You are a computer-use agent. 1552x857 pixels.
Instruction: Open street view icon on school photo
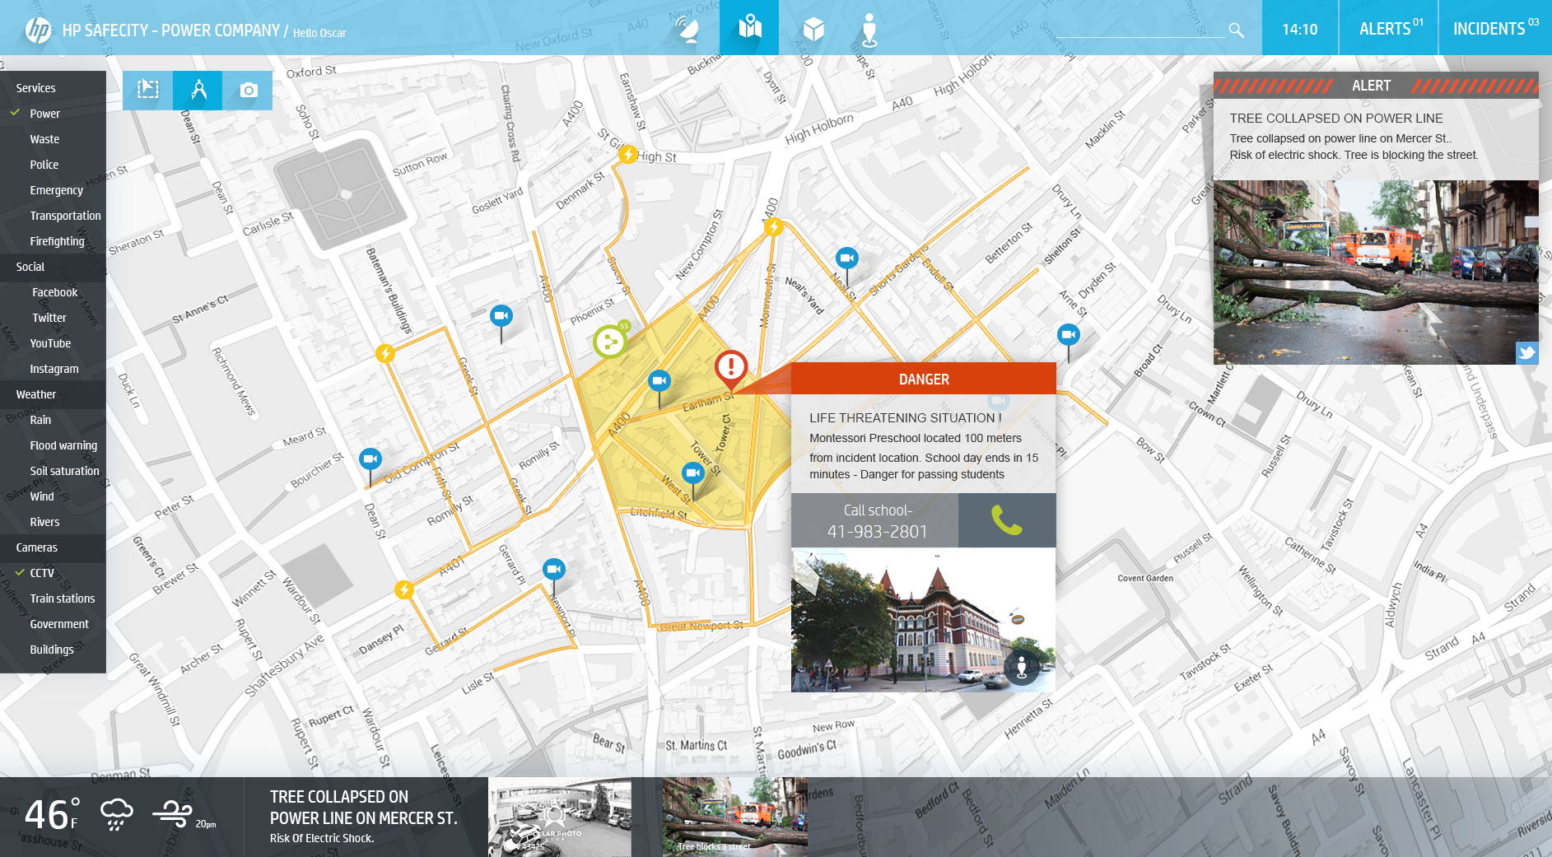click(1022, 667)
